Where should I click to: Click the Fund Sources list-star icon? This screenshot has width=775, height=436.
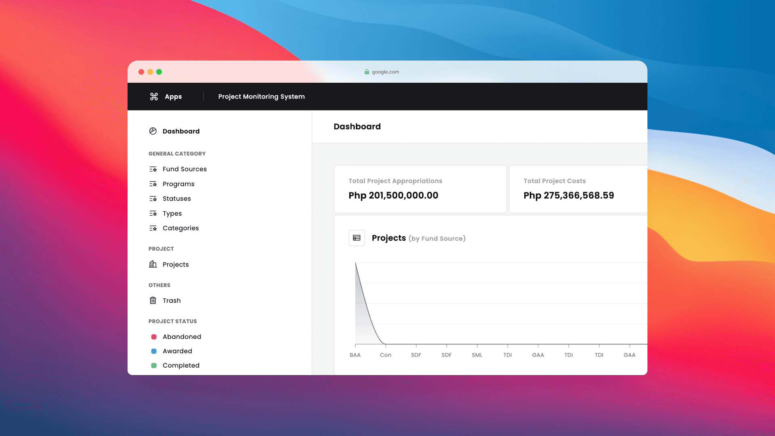pos(153,169)
